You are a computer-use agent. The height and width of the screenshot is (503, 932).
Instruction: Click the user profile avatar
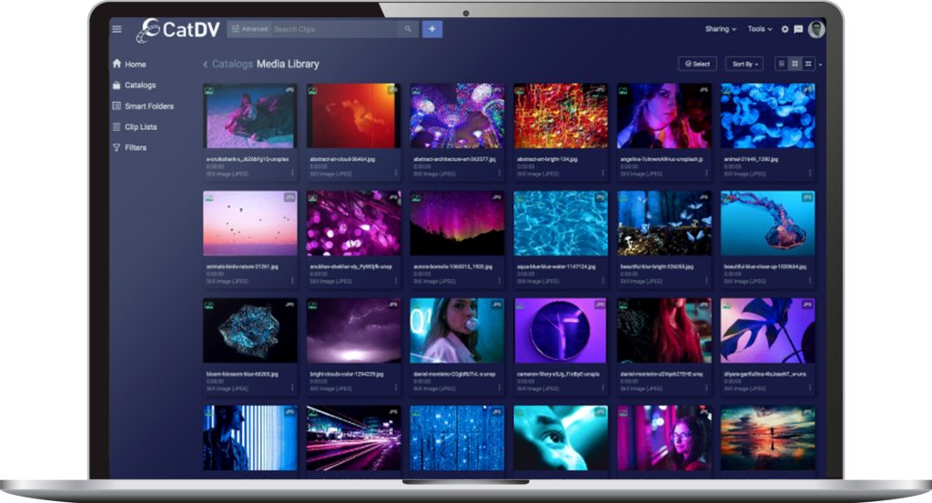point(816,29)
